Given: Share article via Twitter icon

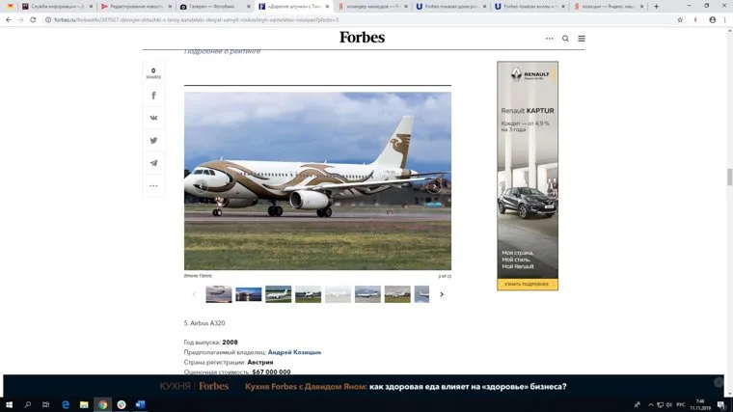Looking at the screenshot, I should click(x=153, y=140).
